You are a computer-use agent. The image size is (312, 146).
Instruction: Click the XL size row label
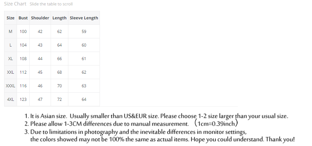click(11, 59)
